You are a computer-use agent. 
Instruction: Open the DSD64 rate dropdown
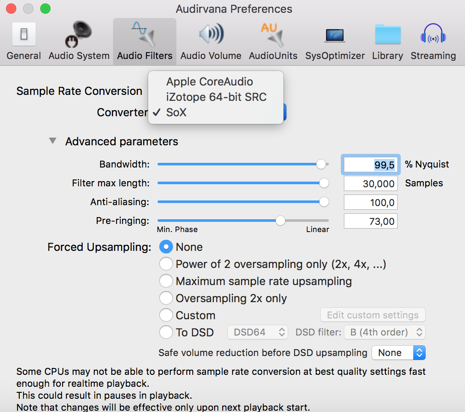tap(258, 332)
